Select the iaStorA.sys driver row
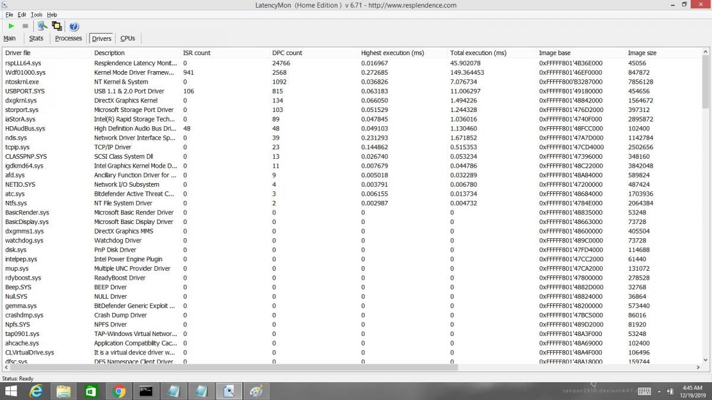The image size is (712, 400). click(352, 119)
